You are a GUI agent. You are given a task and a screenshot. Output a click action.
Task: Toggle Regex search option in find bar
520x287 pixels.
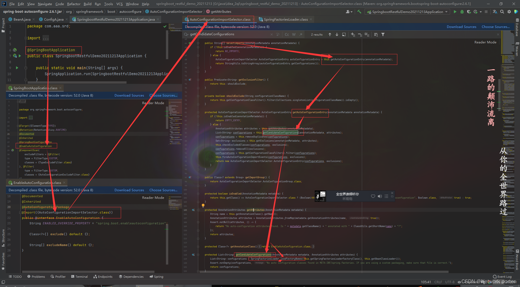click(301, 34)
